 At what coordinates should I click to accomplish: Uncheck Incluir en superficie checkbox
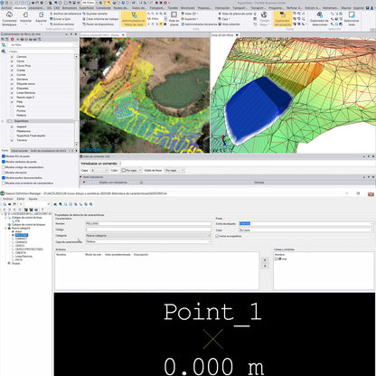tap(217, 236)
